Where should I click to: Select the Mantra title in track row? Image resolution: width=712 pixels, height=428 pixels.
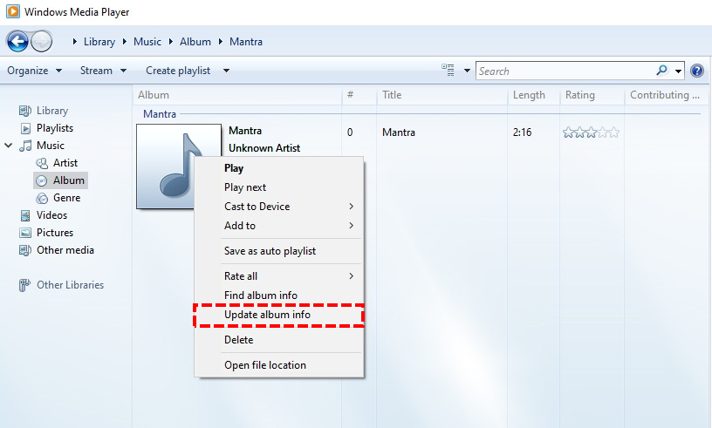tap(398, 132)
